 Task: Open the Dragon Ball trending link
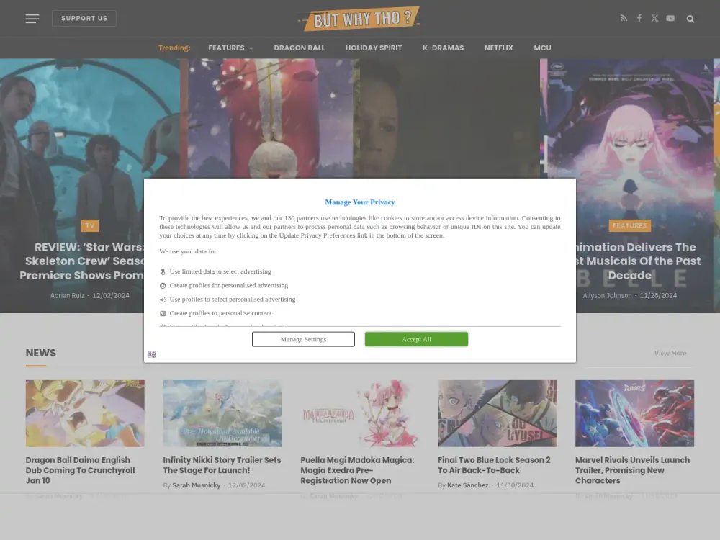click(x=299, y=48)
